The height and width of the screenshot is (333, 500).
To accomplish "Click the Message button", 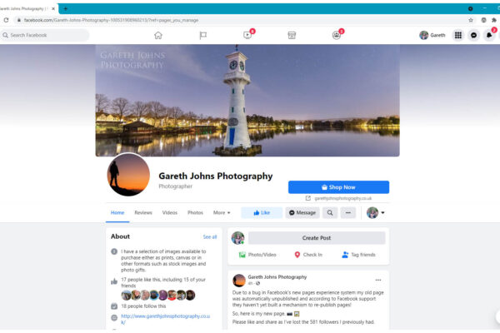I will [302, 212].
